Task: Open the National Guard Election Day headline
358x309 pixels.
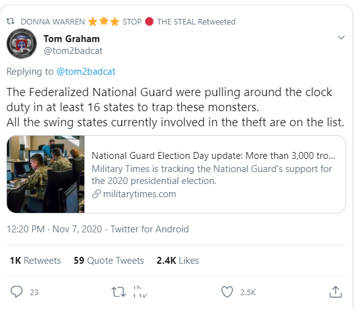Action: (213, 156)
